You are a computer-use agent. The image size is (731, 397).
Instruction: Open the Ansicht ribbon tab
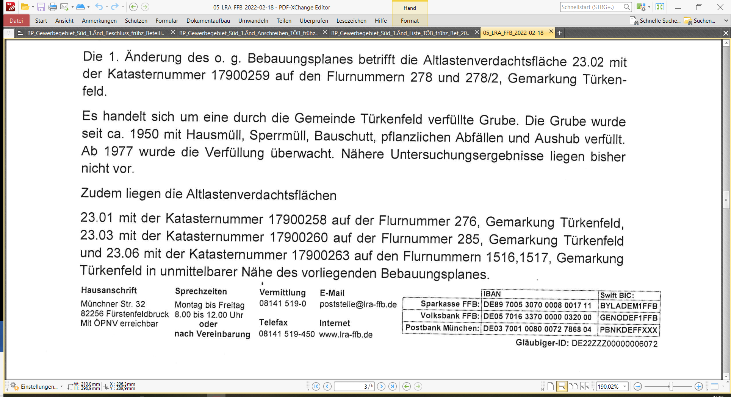[x=64, y=21]
